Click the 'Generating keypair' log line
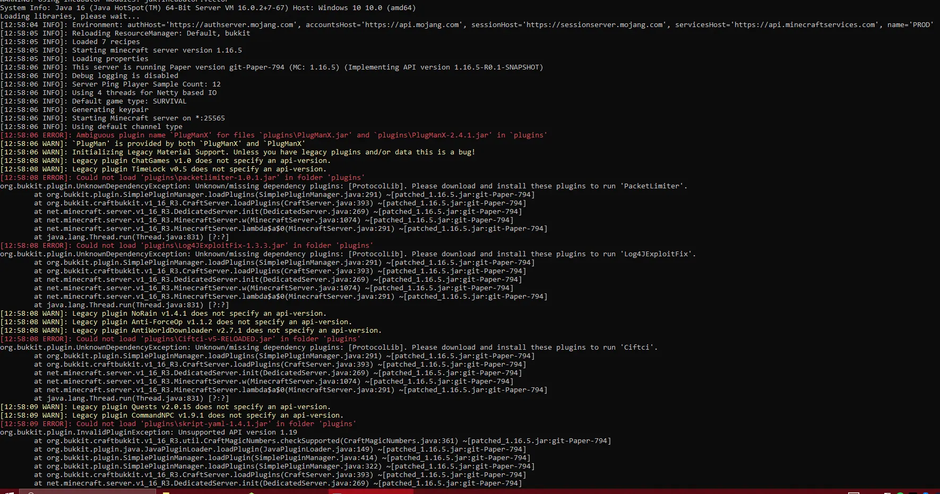940x494 pixels. click(74, 110)
